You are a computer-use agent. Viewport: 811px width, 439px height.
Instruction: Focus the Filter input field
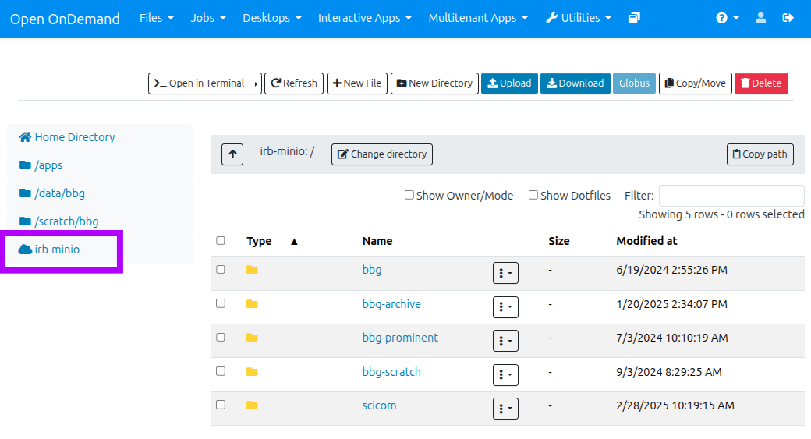(x=731, y=196)
